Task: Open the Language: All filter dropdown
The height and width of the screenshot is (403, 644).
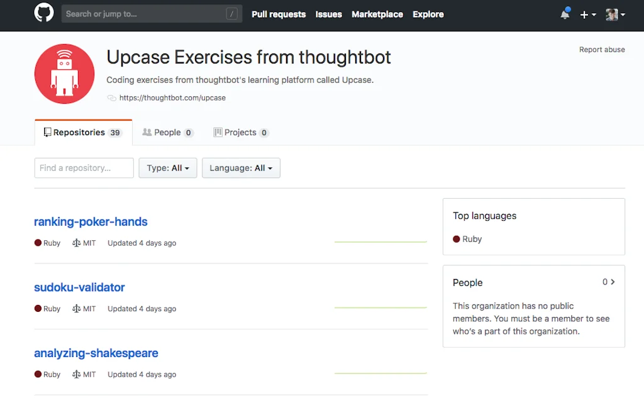Action: (241, 168)
